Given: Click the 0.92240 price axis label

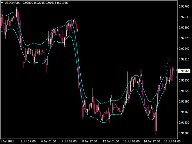Looking at the screenshot, I should tap(184, 49).
